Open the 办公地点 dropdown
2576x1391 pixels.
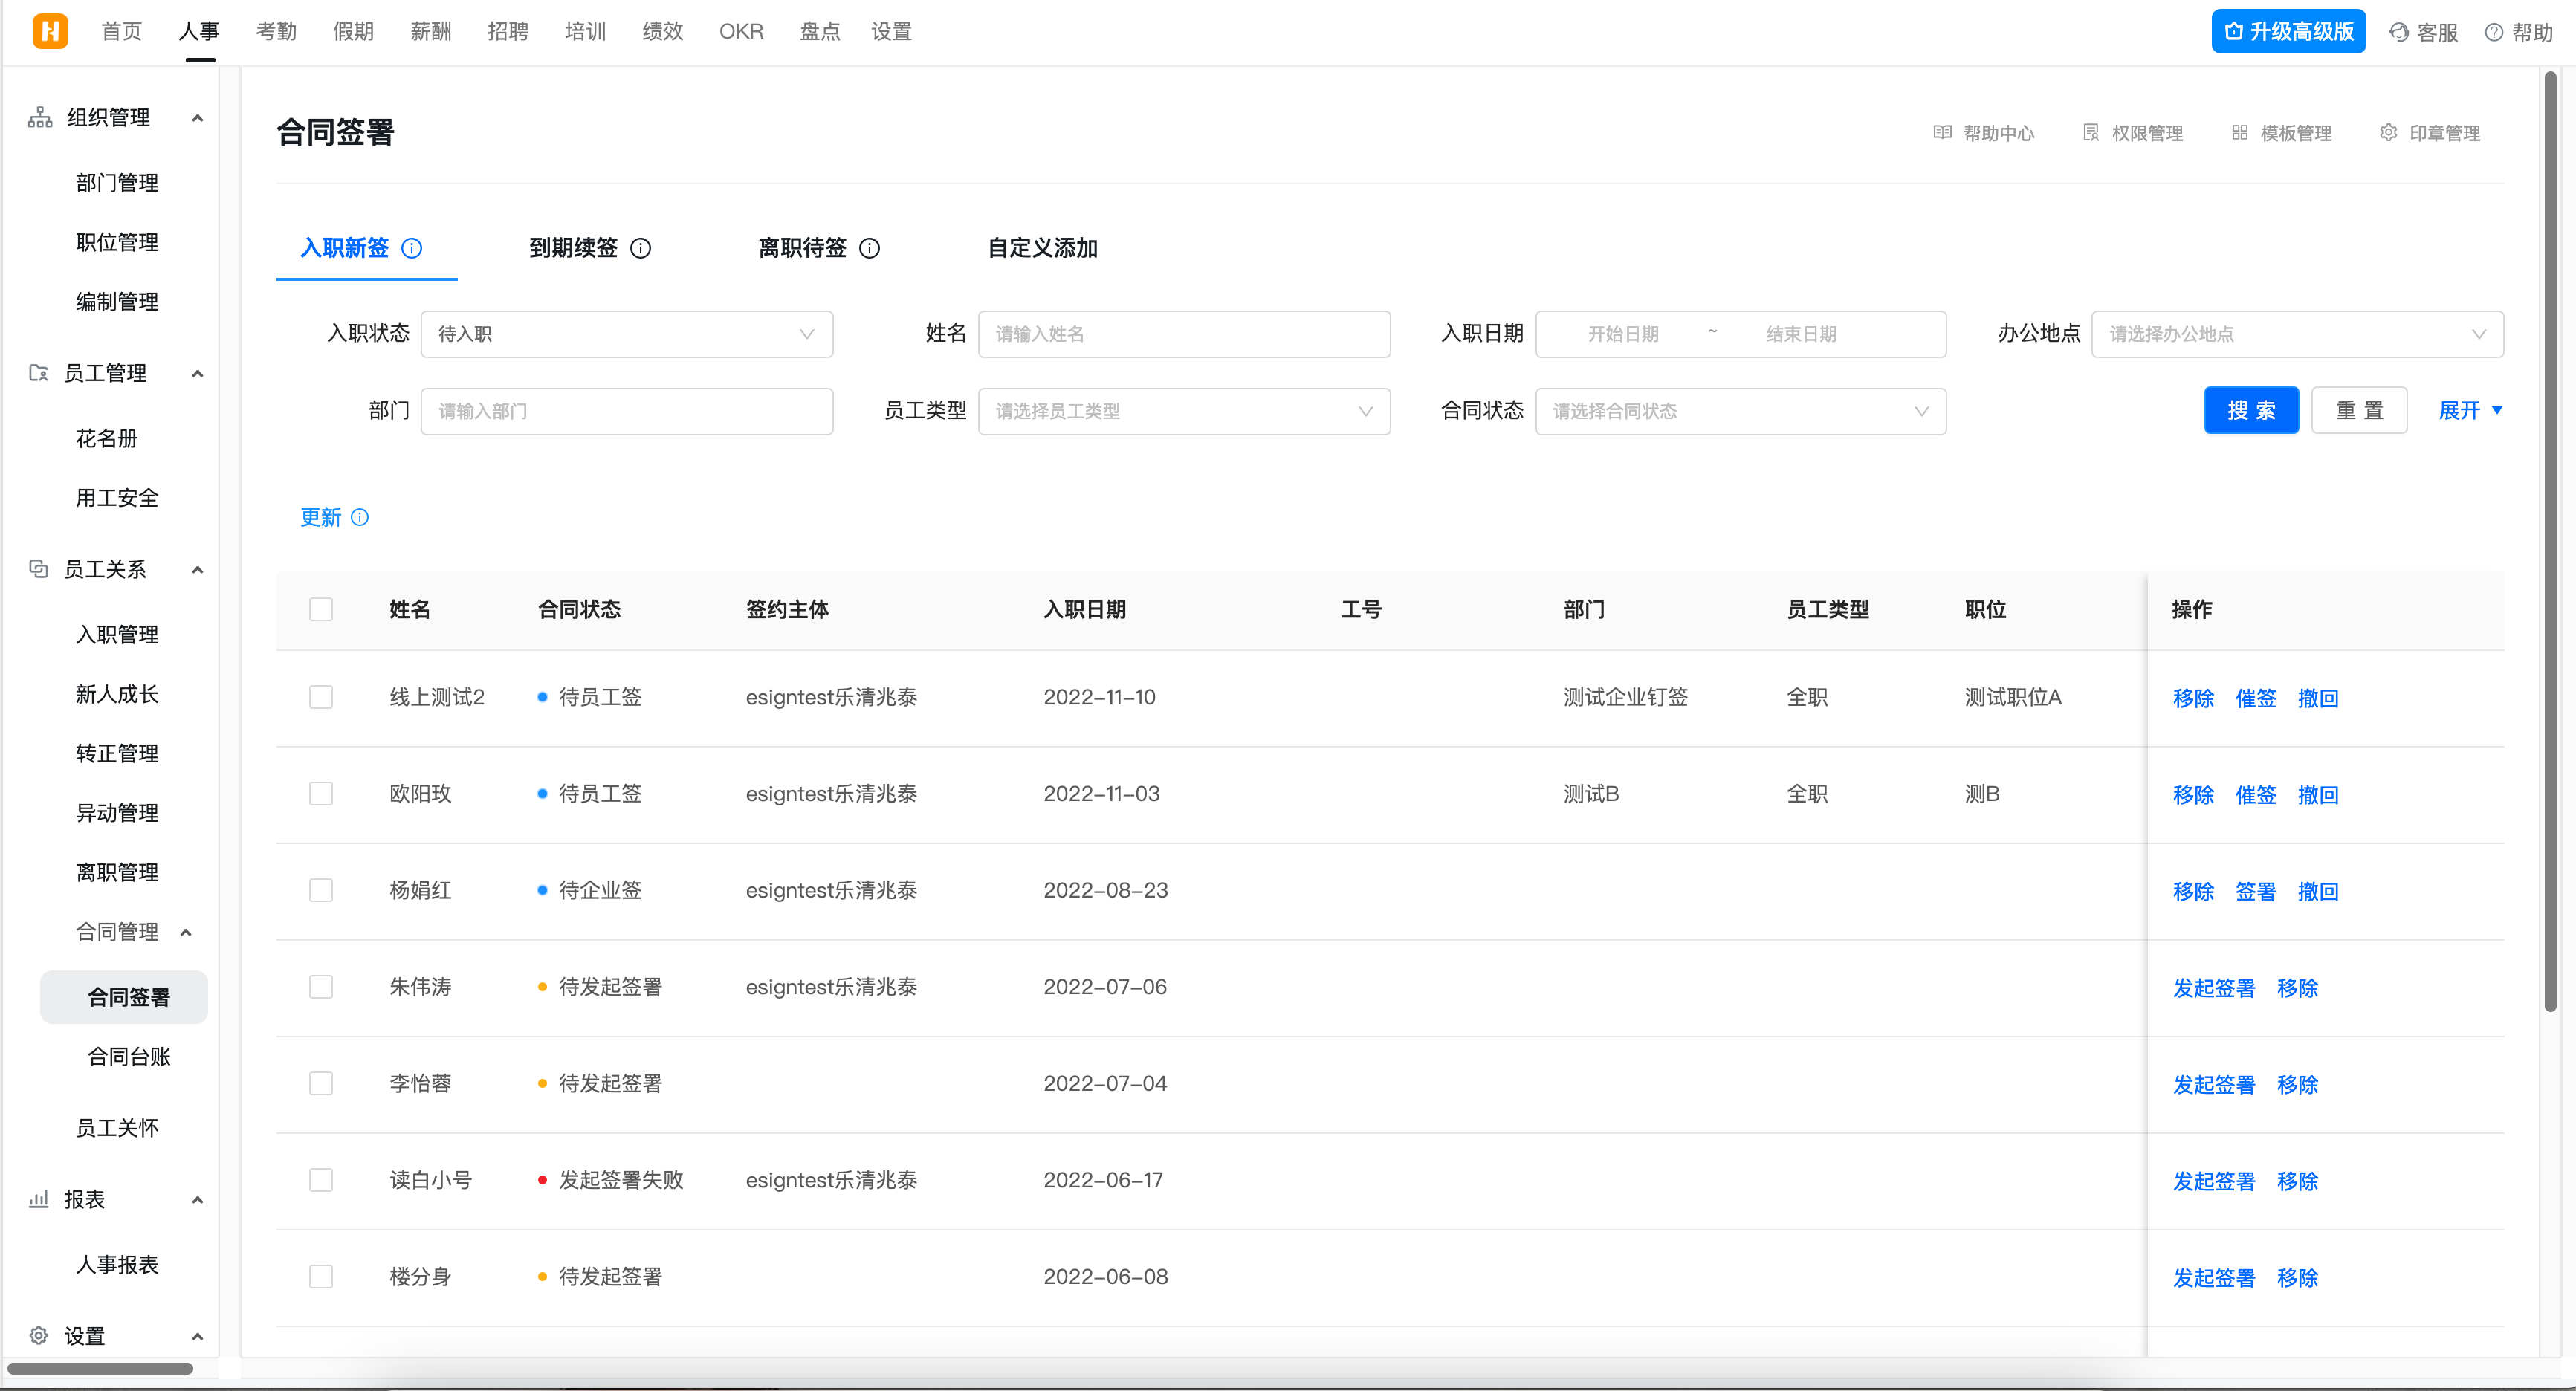pos(2297,334)
